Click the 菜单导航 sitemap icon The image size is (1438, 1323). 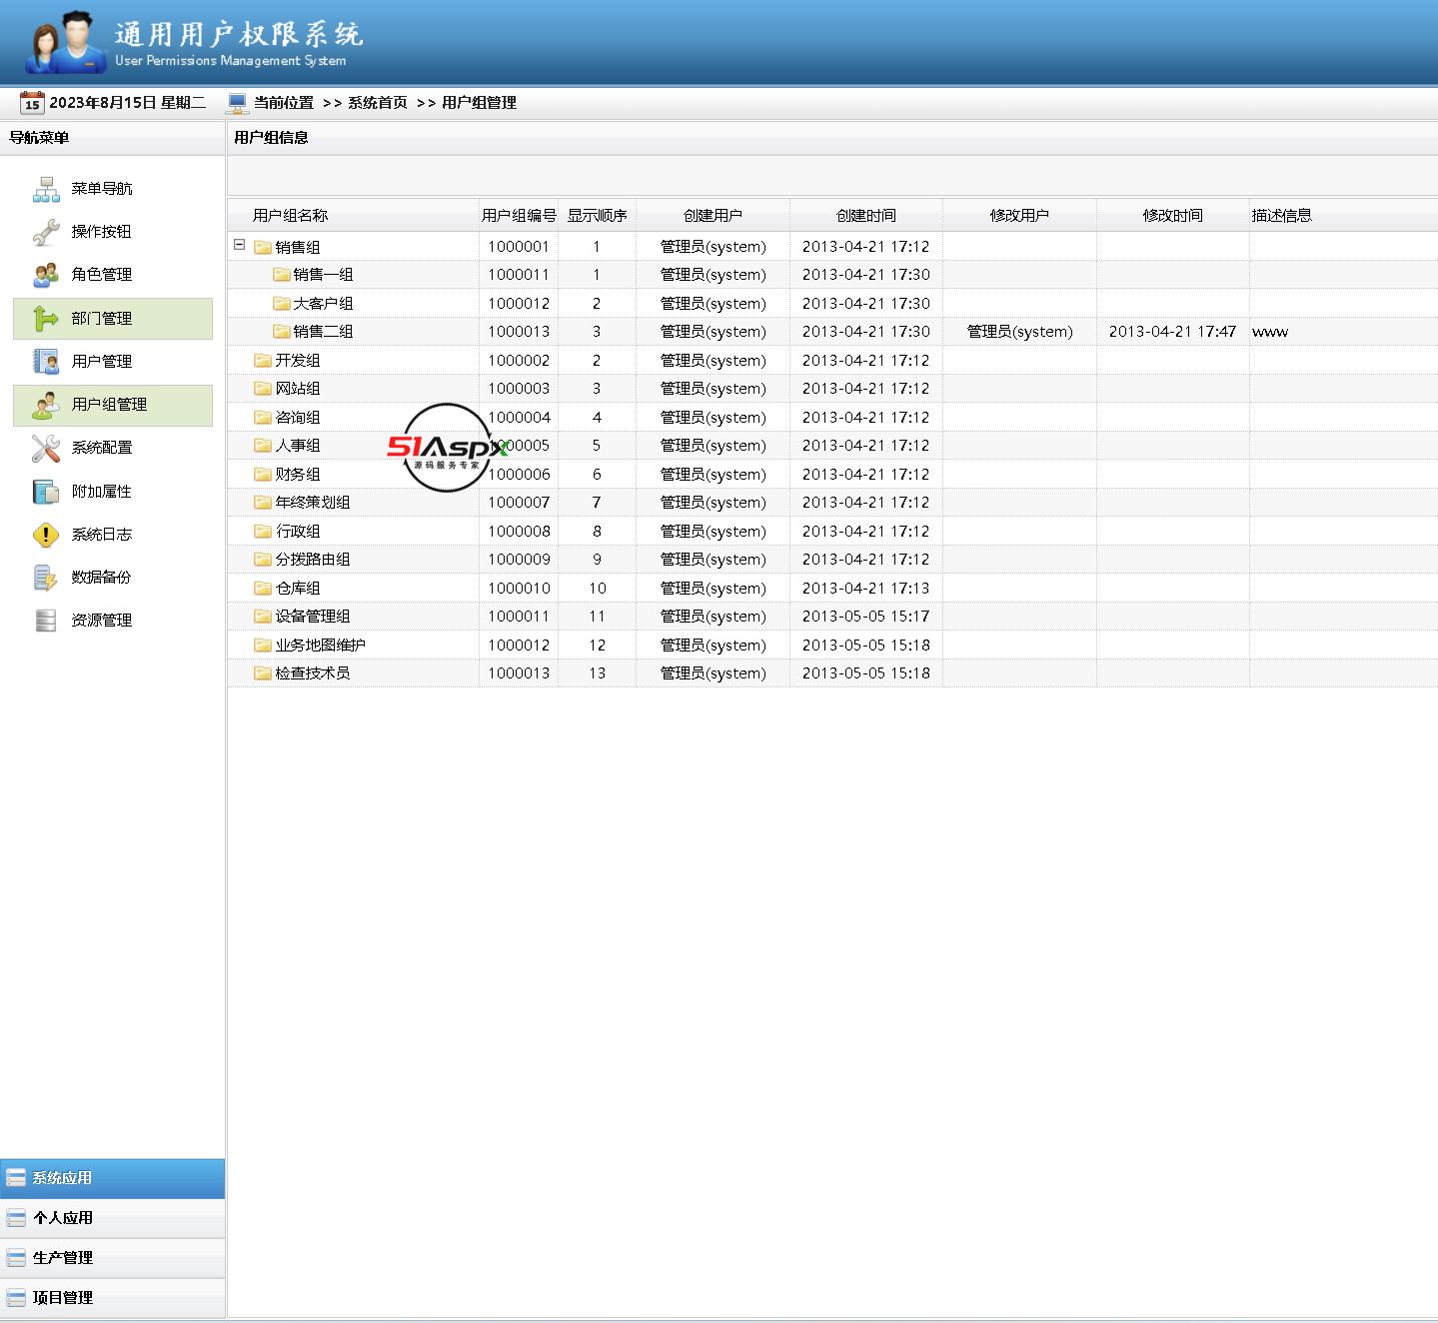tap(46, 189)
